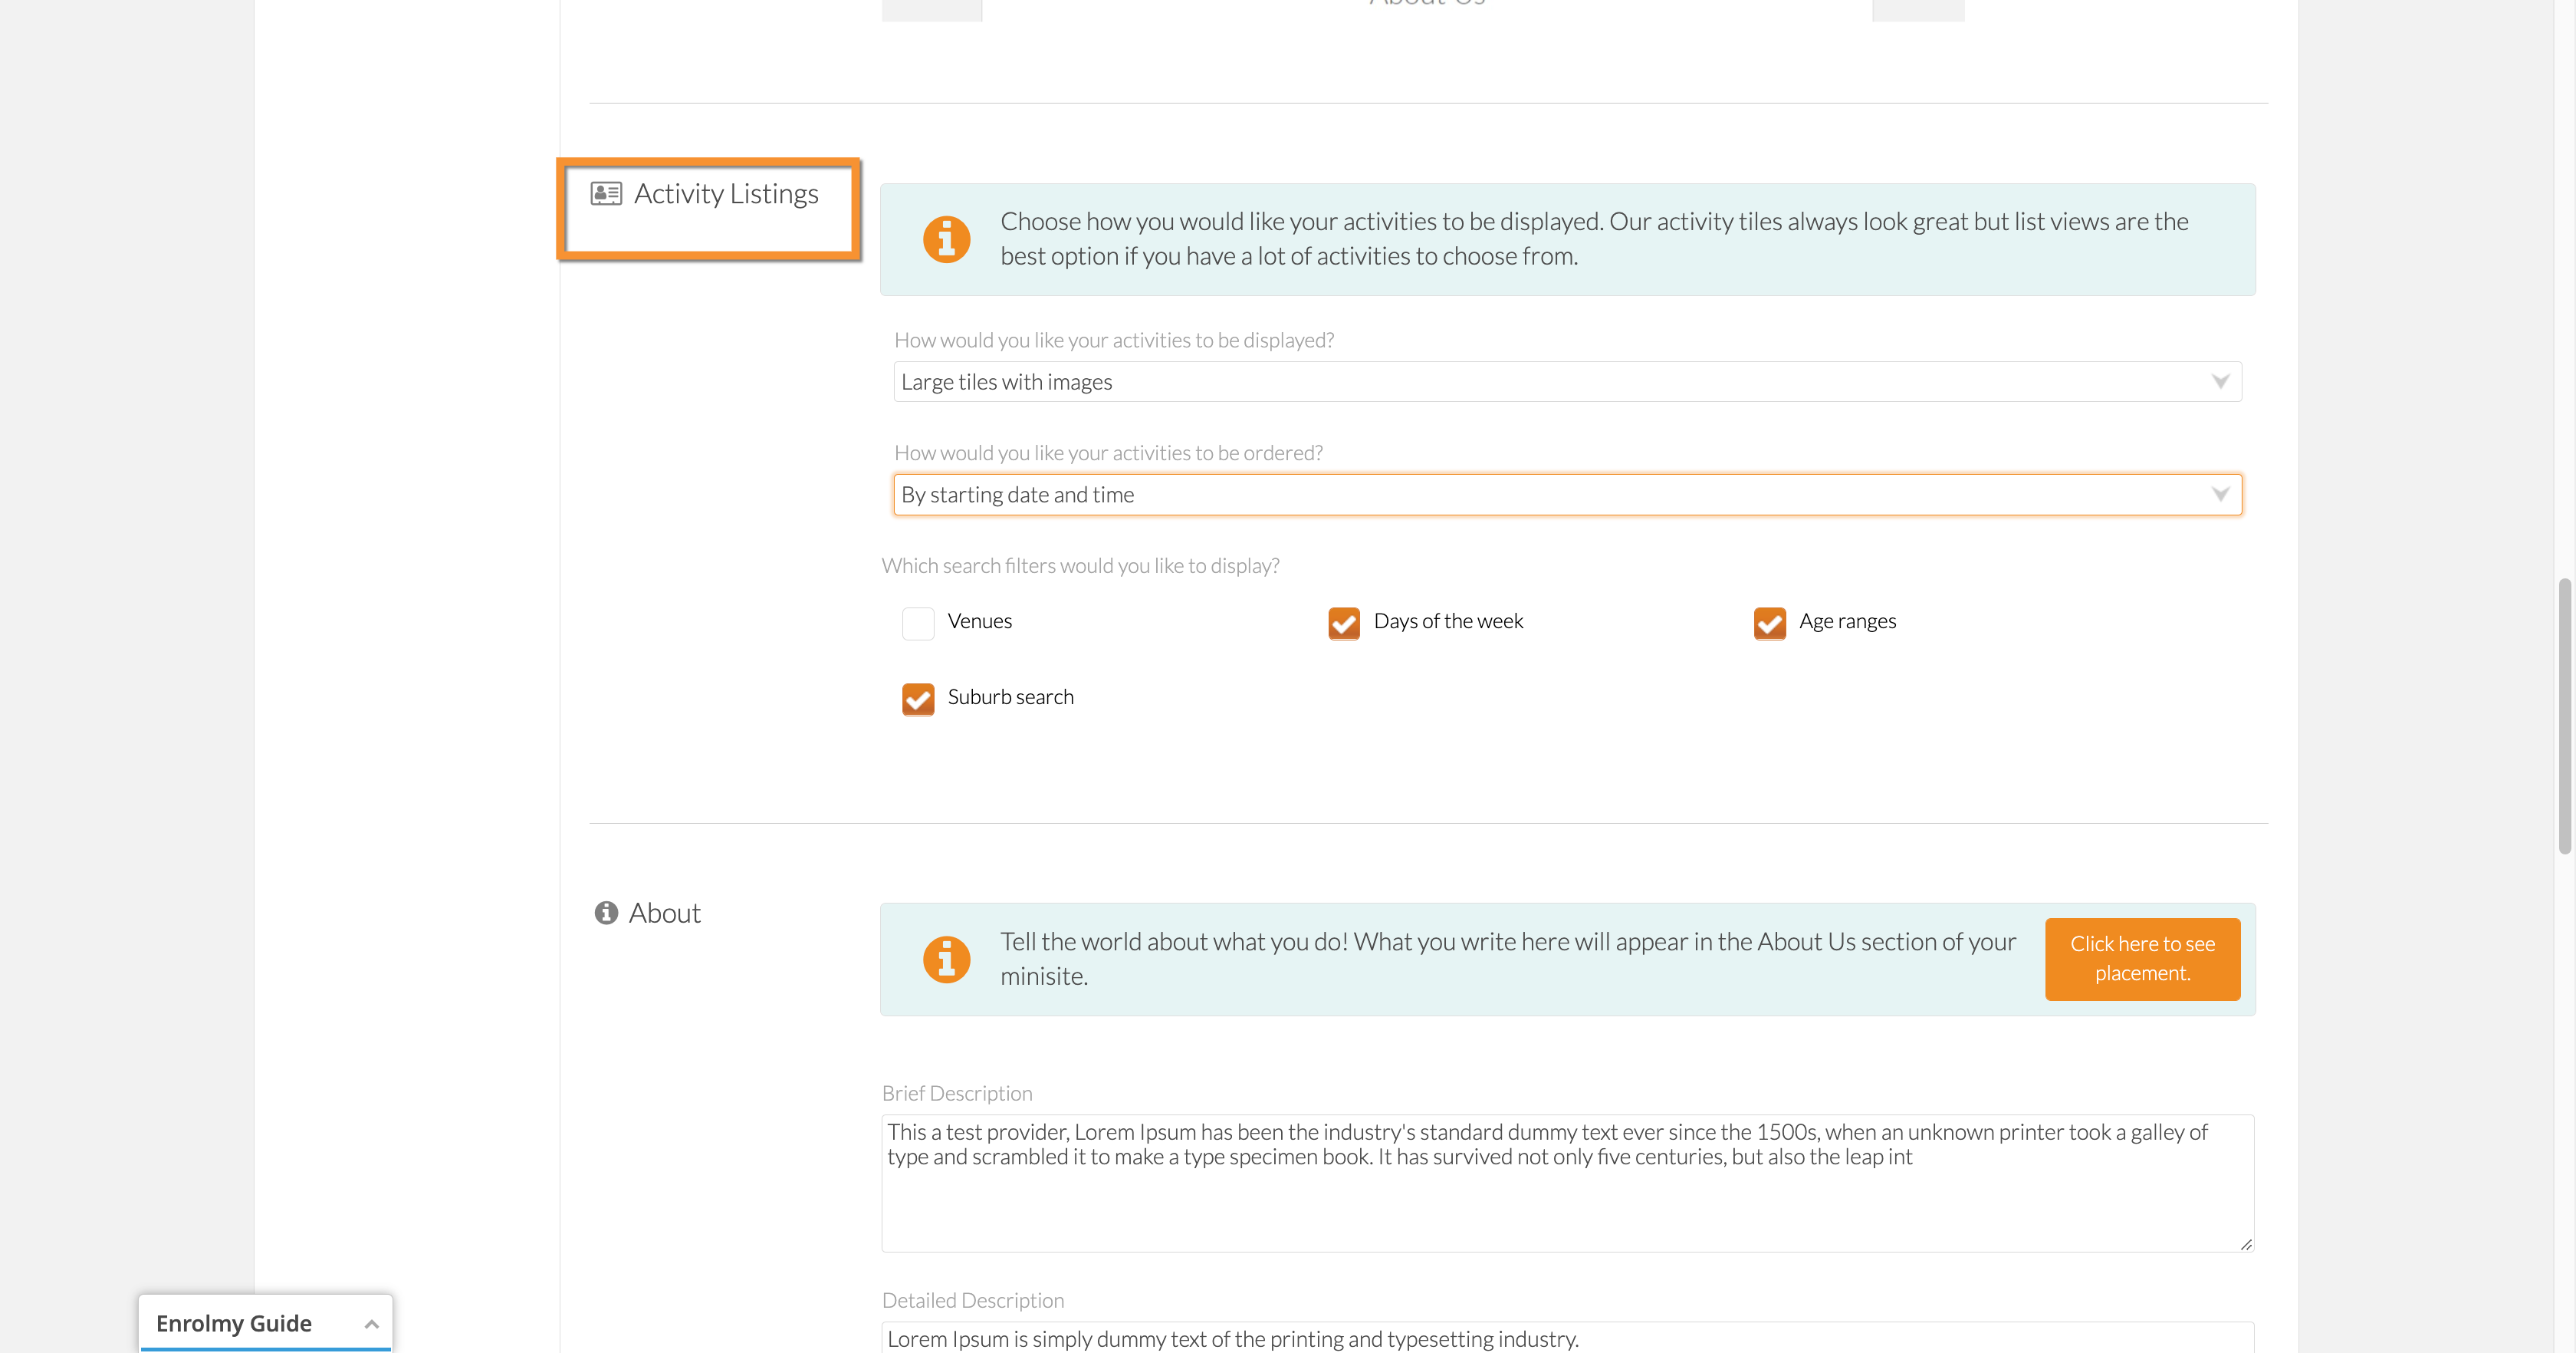Click the orange info icon in activities banner
The image size is (2576, 1353).
(946, 239)
